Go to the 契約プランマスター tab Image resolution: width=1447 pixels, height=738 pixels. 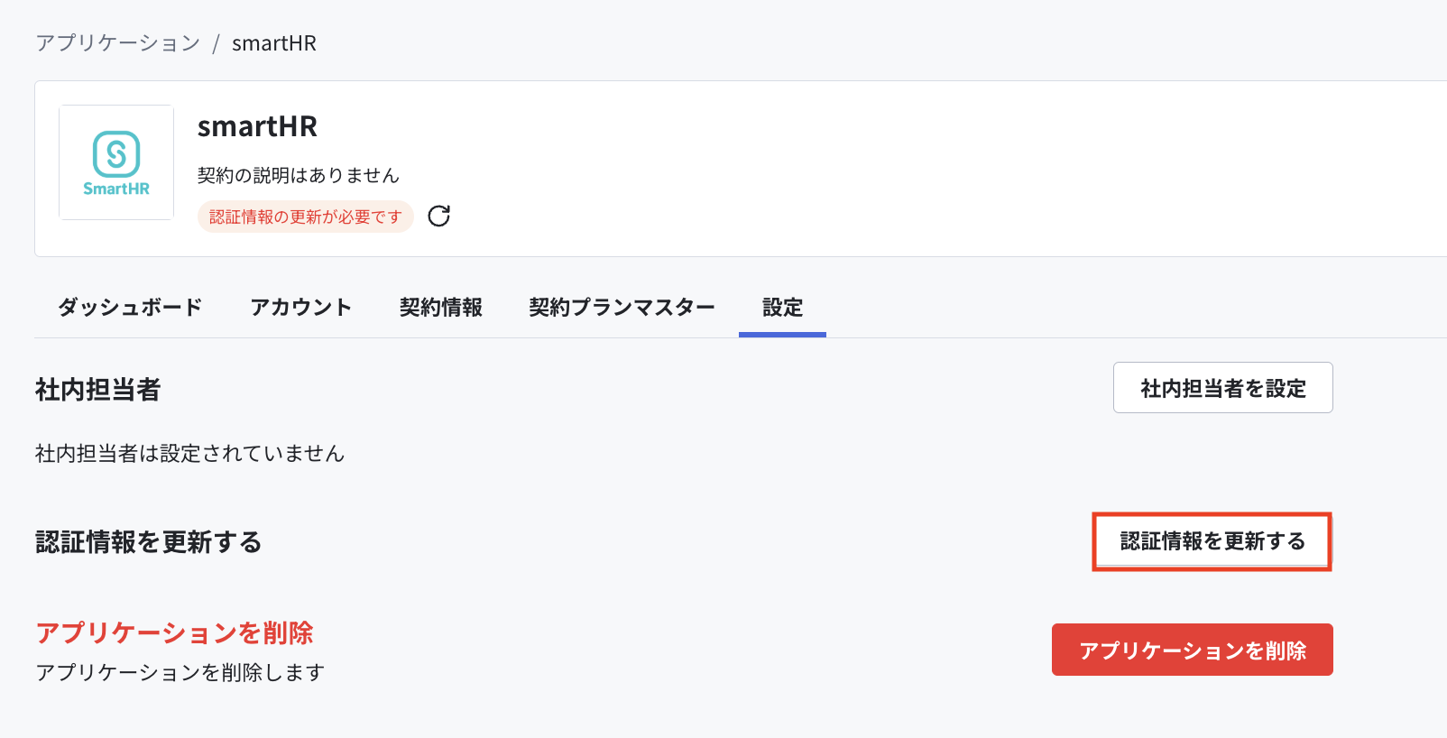coord(622,308)
